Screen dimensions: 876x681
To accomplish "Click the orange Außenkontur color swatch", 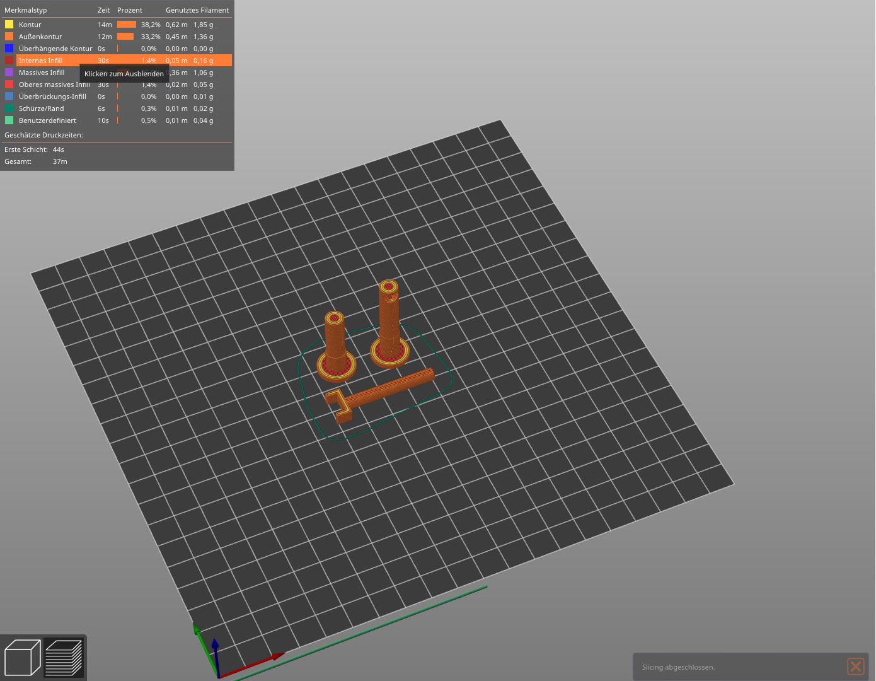I will (x=9, y=37).
